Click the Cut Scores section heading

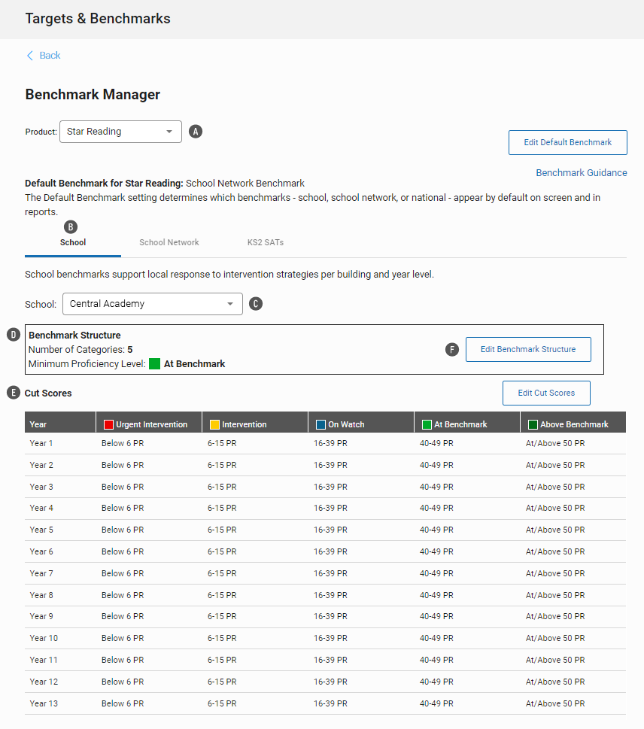click(x=48, y=393)
